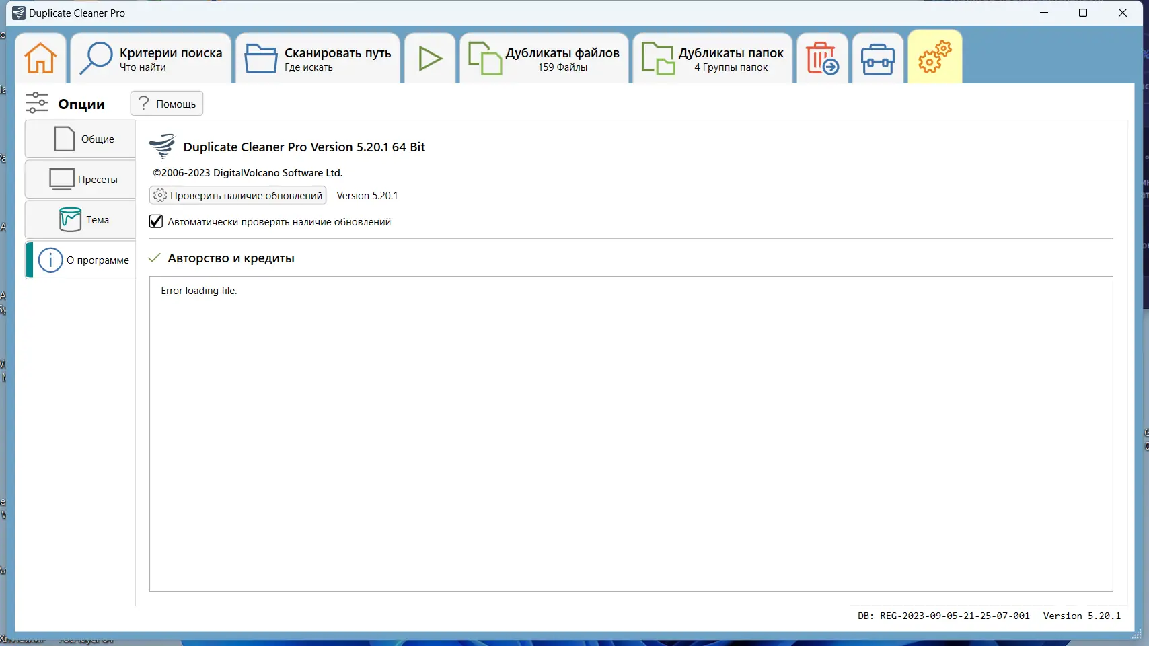Click the window resize grip corner
The width and height of the screenshot is (1149, 646).
pyautogui.click(x=1136, y=634)
